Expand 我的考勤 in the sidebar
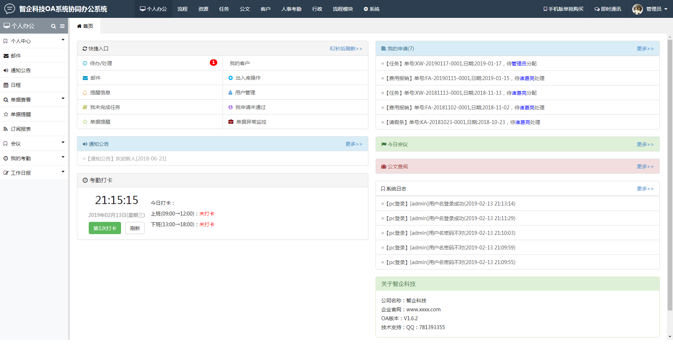This screenshot has width=673, height=347. pos(34,158)
